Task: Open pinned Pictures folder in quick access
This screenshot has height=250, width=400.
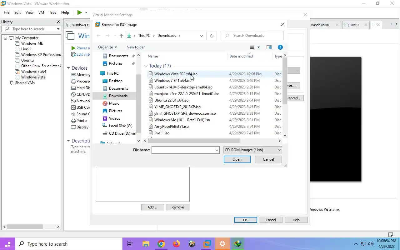Action: pyautogui.click(x=116, y=63)
